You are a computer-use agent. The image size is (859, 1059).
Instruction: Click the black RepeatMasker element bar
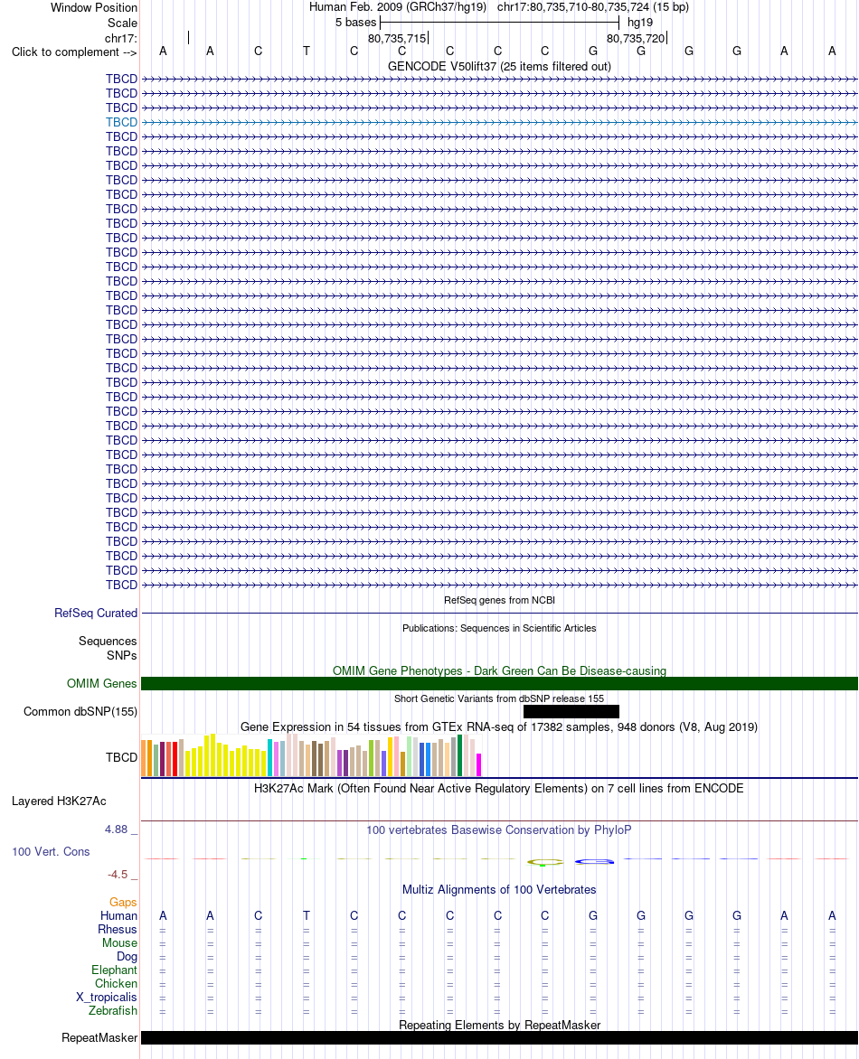coord(499,1038)
